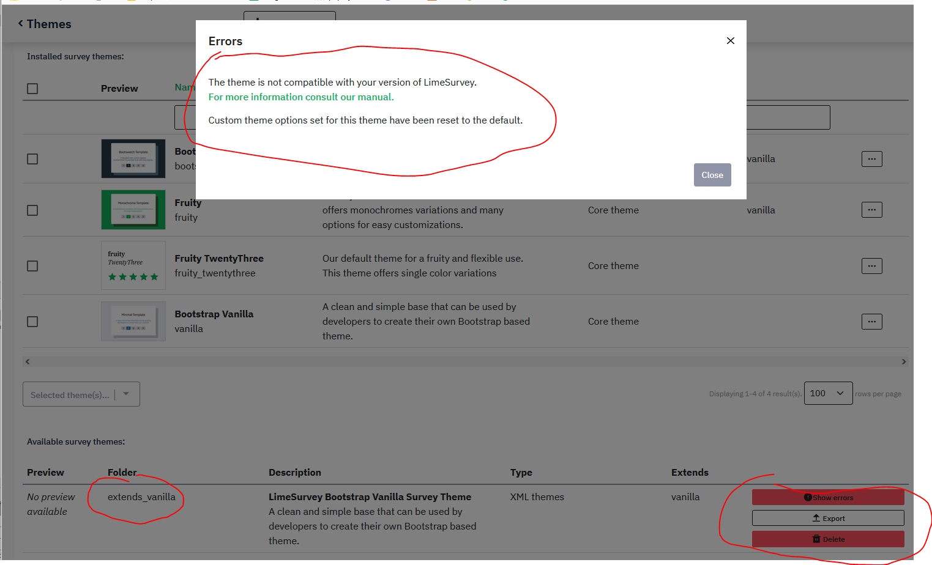Open actions menu for Bootstrap Vanilla row
Image resolution: width=932 pixels, height=565 pixels.
click(x=871, y=322)
